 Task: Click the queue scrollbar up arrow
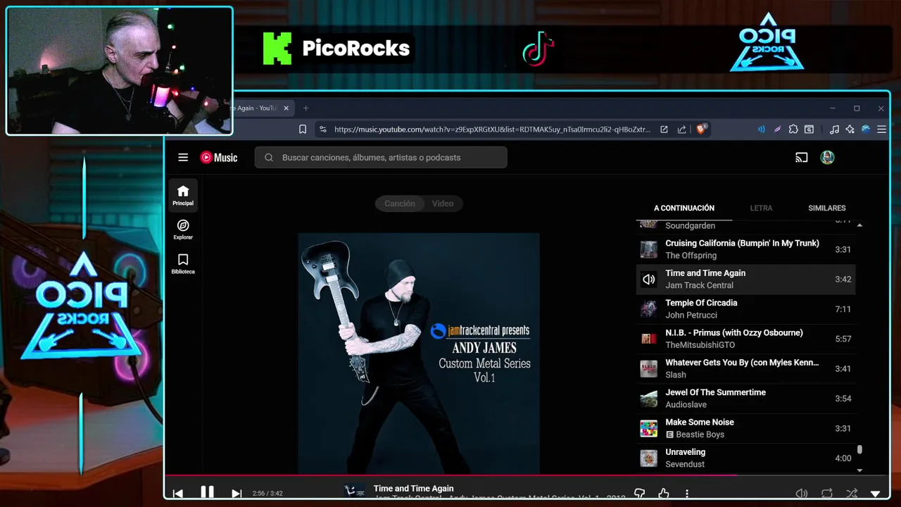point(859,225)
